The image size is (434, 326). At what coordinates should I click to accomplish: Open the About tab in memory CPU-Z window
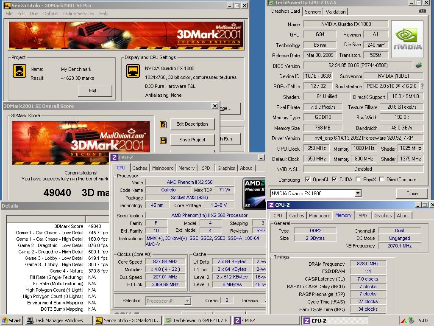pyautogui.click(x=403, y=215)
